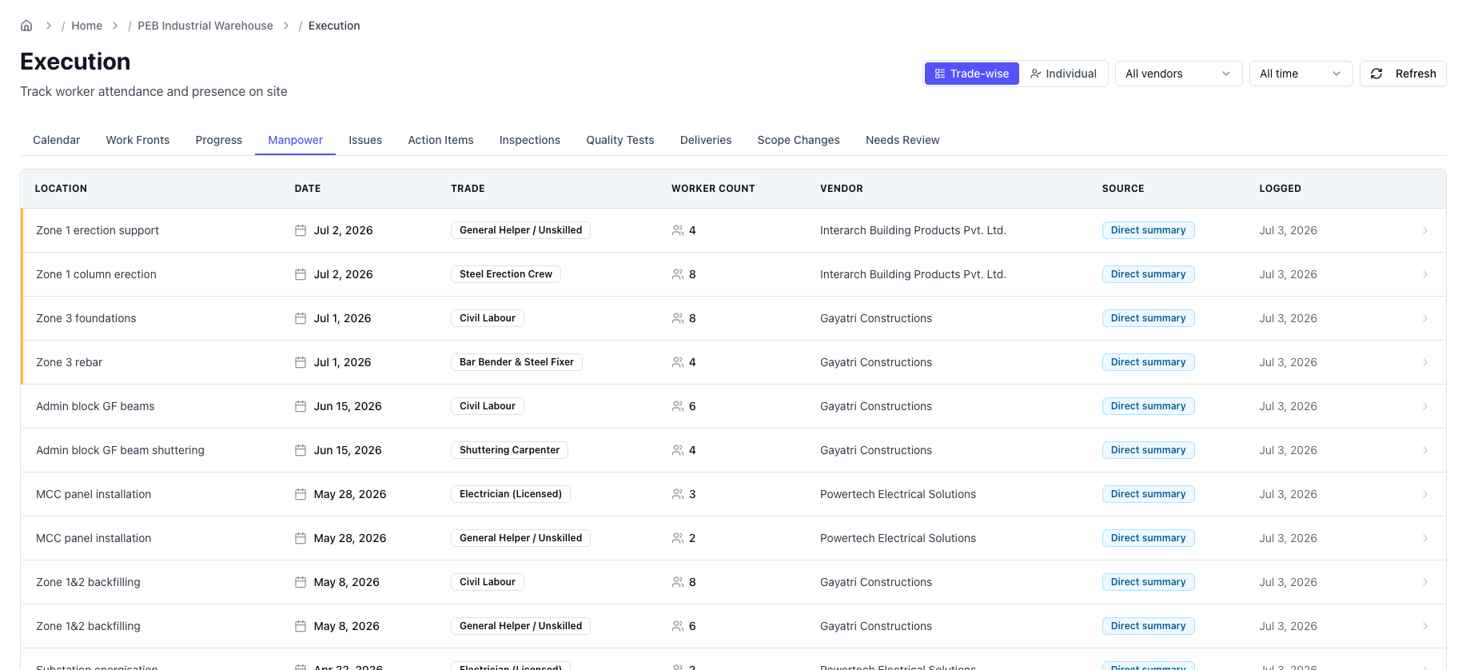
Task: Switch to Trade-wise view
Action: point(972,74)
